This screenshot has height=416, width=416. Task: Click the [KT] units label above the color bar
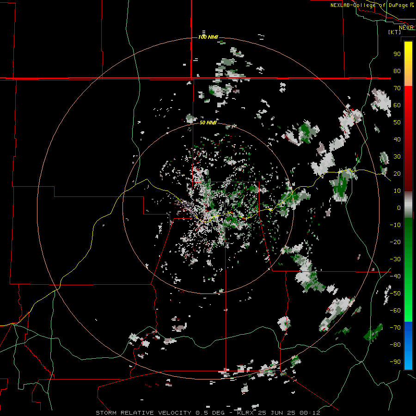click(x=395, y=32)
